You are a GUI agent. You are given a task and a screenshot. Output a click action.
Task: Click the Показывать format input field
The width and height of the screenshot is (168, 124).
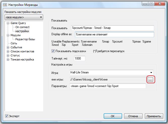[x=113, y=28]
